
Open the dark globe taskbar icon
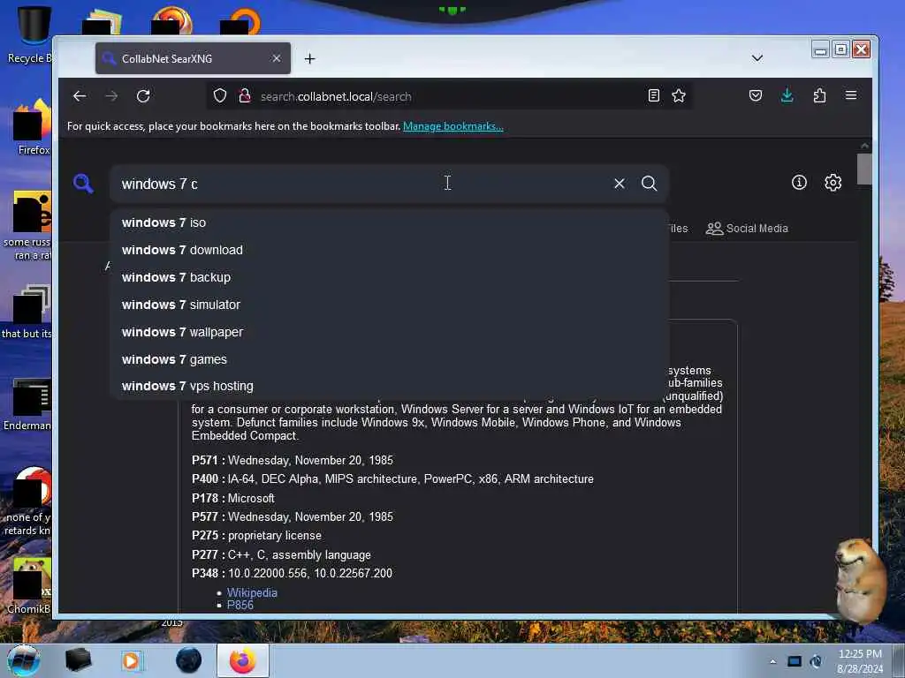[x=189, y=660]
